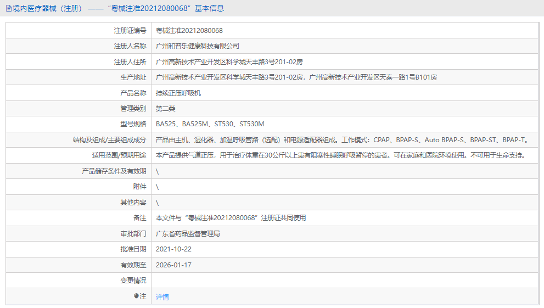Click the 注册人住所 label

click(x=130, y=61)
